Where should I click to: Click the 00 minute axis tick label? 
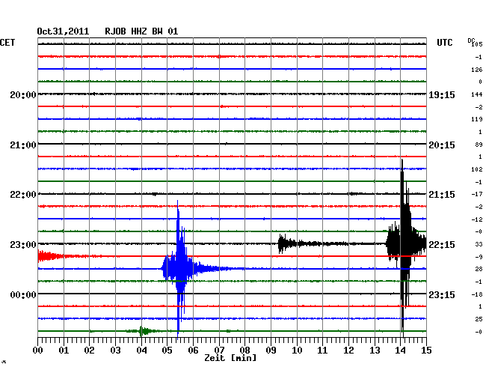coord(38,351)
